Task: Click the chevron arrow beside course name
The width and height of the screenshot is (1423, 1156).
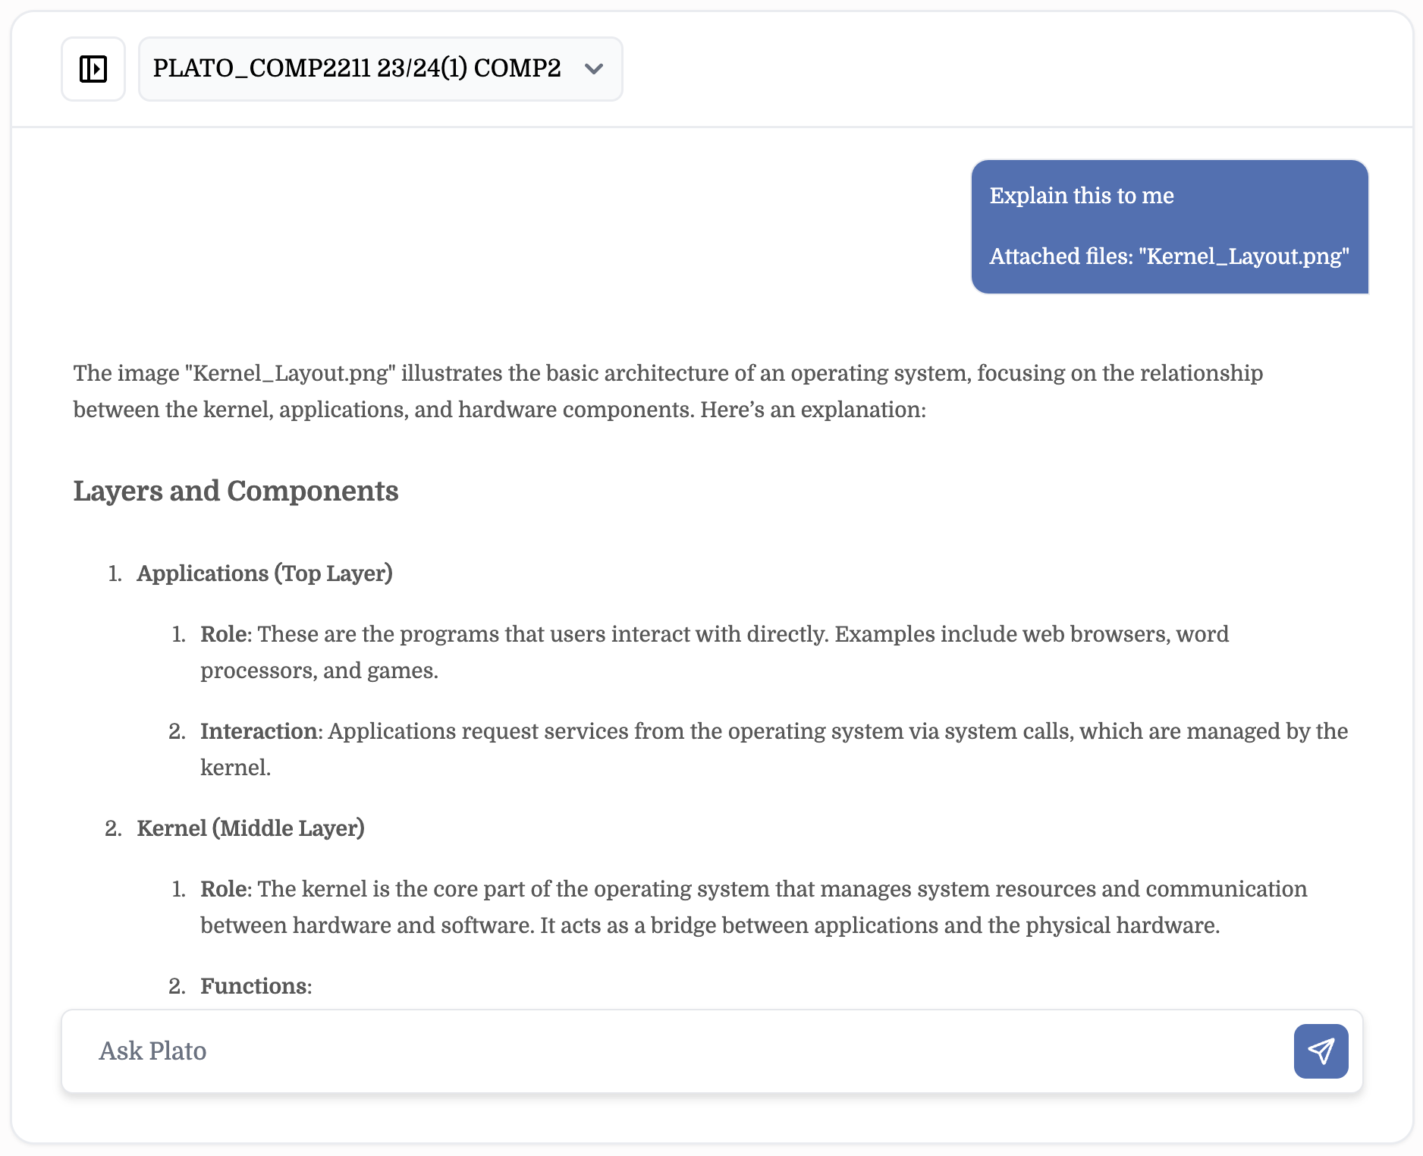Action: (594, 69)
